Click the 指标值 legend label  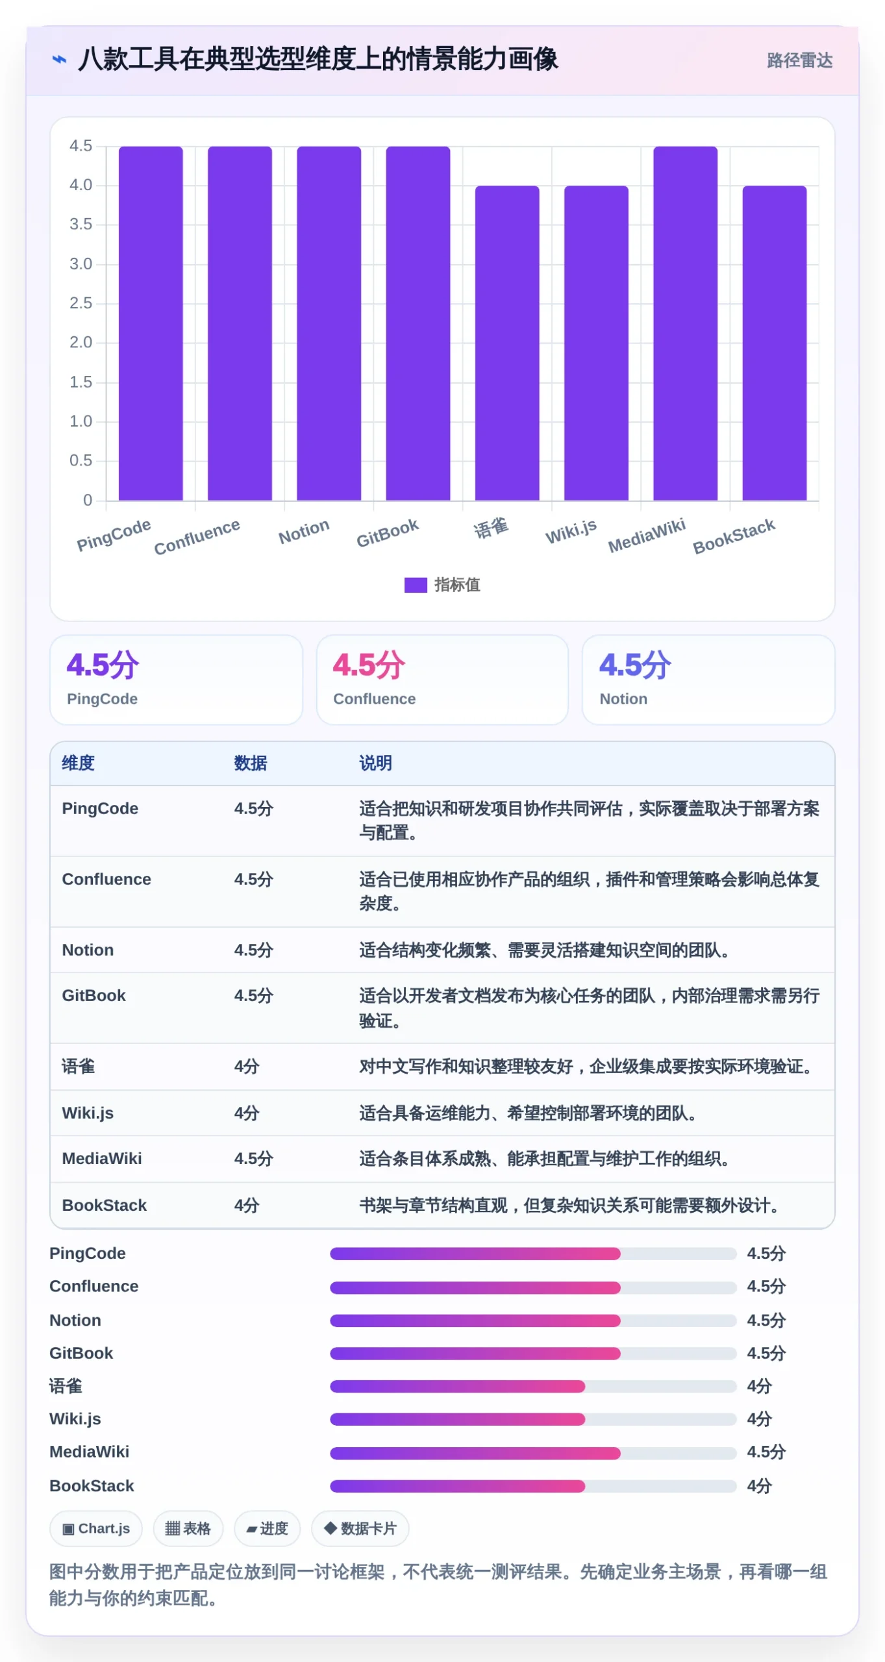pos(457,585)
